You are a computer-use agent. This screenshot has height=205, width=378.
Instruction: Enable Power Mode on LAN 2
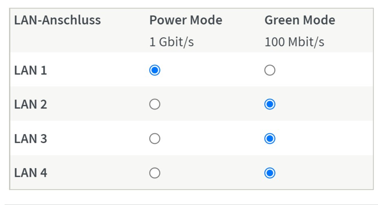click(x=155, y=104)
